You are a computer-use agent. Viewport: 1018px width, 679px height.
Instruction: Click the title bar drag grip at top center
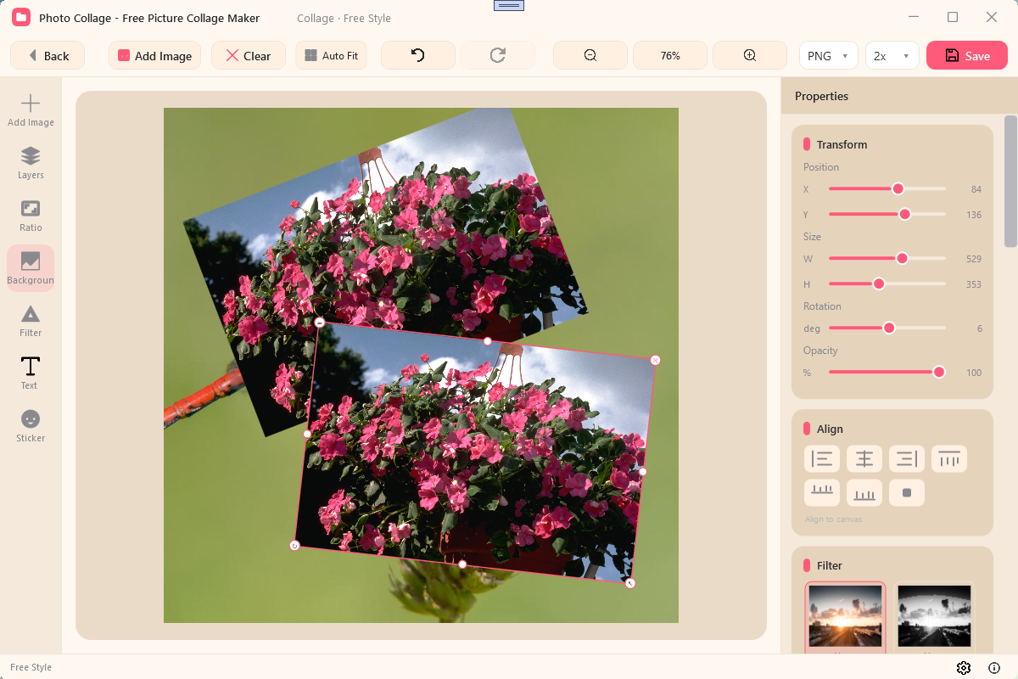click(509, 5)
